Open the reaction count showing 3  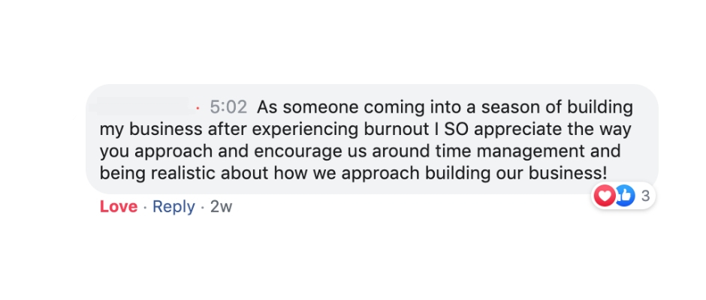pos(644,197)
